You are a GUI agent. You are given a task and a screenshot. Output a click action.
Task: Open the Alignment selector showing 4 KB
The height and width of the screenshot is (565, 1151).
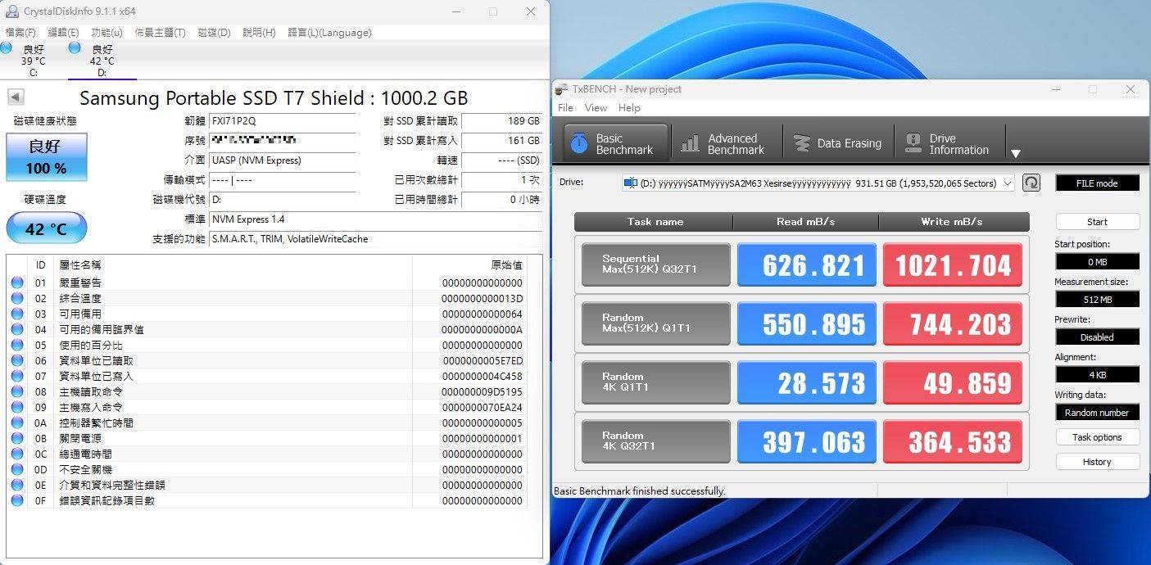coord(1097,374)
